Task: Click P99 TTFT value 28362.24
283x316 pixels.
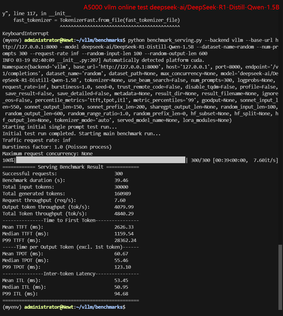Action: (125, 240)
